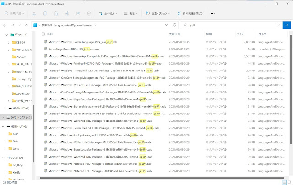Select Microsoft-Windows-MSPaint-FoD-Package wow64 ja-JP file
Viewport: 293px width, 185px height.
(99, 85)
